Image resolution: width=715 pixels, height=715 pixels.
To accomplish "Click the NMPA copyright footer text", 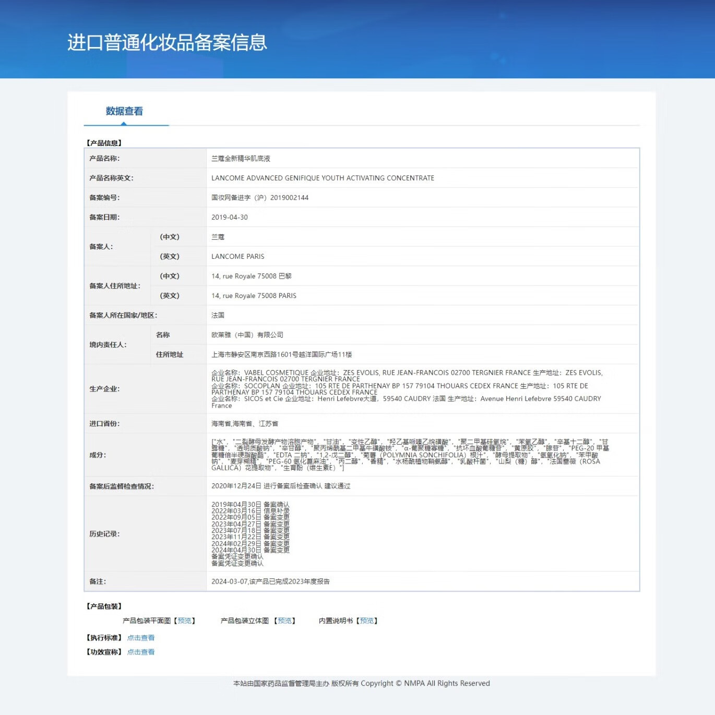I will [362, 683].
